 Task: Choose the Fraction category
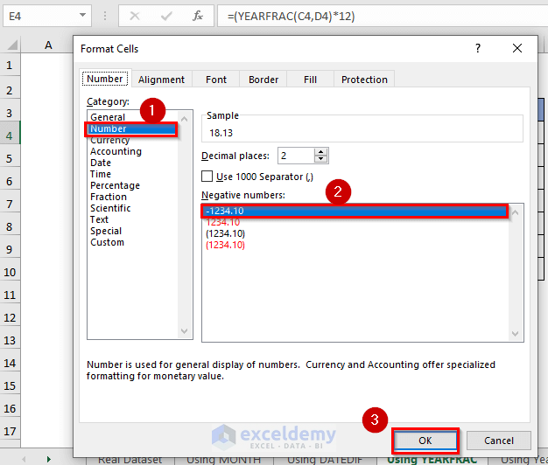[x=109, y=197]
